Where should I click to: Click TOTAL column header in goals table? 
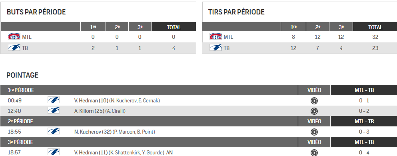pyautogui.click(x=174, y=27)
